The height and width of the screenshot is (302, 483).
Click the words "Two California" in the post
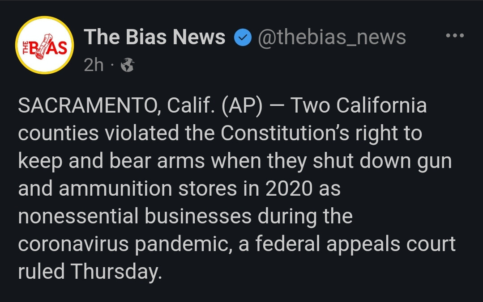click(x=359, y=106)
